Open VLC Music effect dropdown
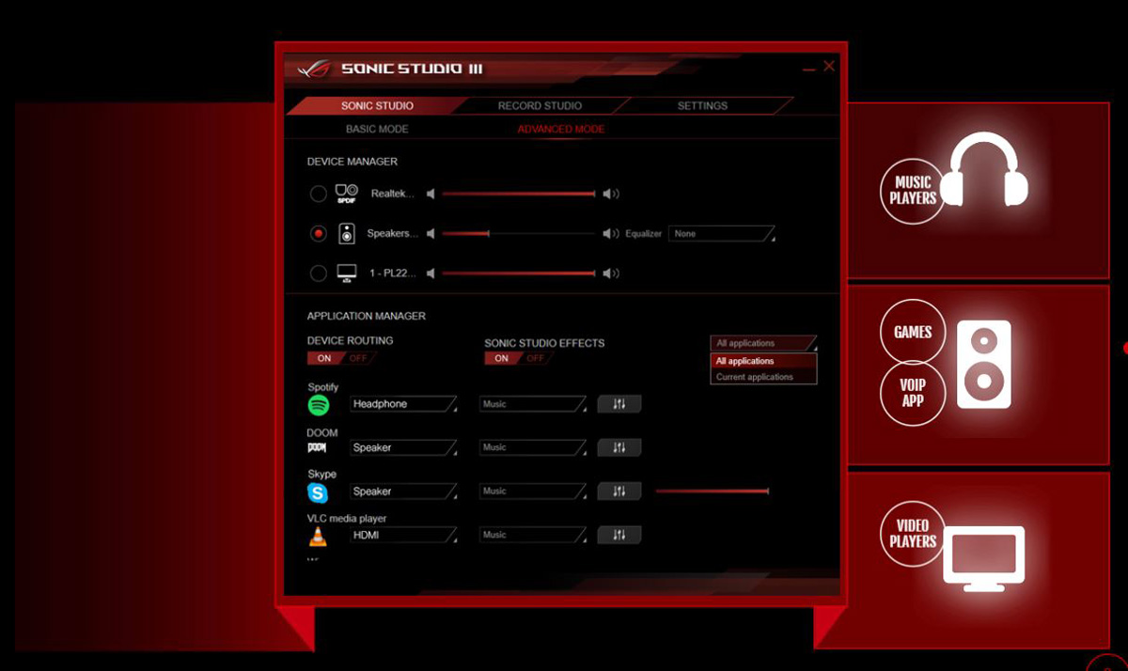Screen dimensions: 1128x671 533,535
